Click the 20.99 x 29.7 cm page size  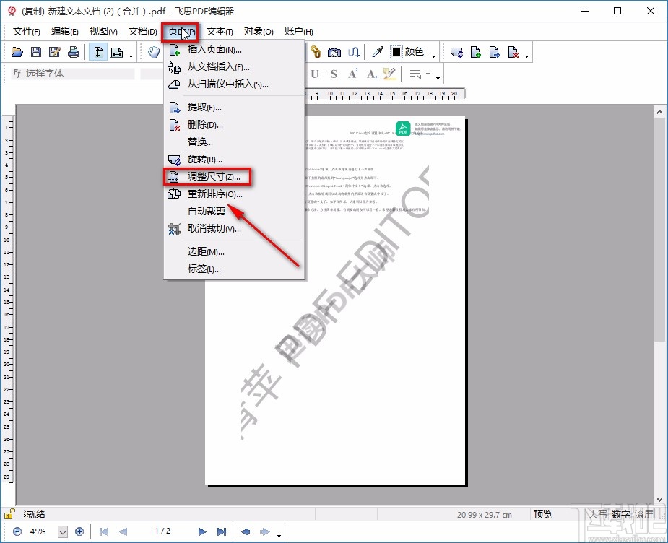[x=485, y=515]
